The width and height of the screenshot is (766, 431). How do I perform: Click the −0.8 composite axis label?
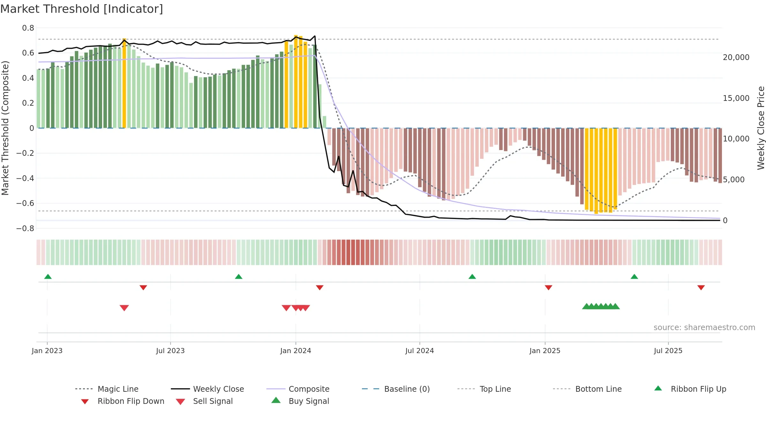tap(25, 229)
